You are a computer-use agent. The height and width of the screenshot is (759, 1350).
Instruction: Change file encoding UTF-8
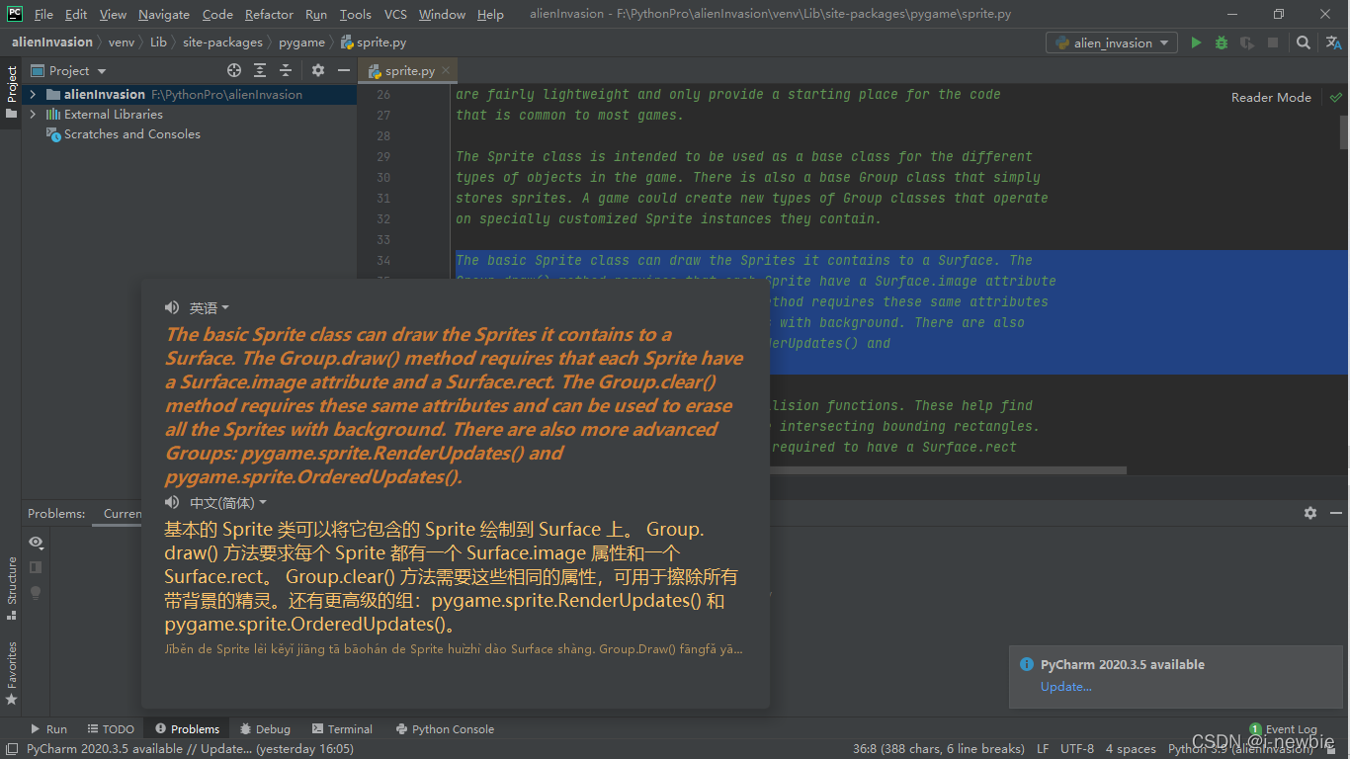[x=1077, y=749]
